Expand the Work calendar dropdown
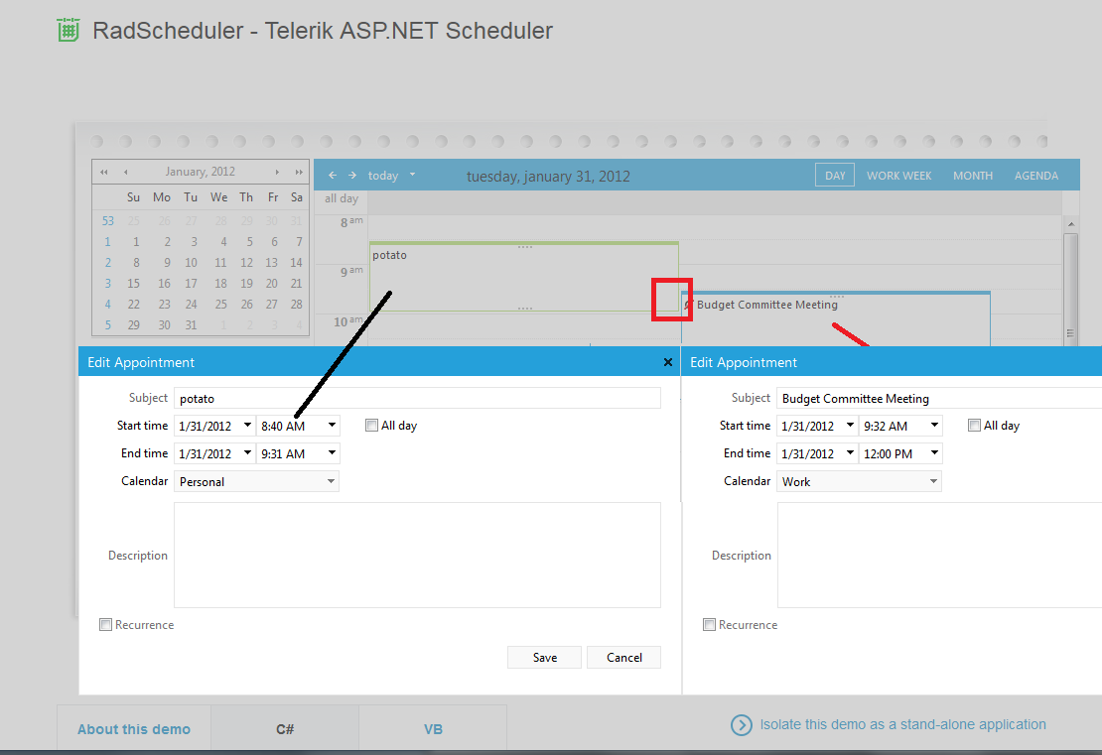 tap(933, 481)
